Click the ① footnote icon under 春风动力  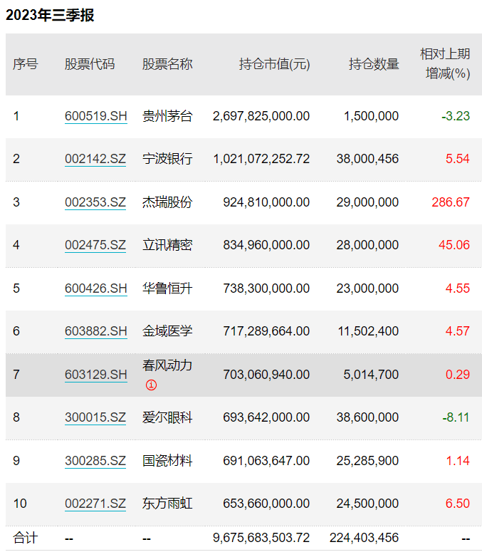click(151, 385)
